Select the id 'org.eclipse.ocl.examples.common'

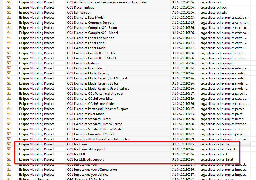click(x=224, y=23)
